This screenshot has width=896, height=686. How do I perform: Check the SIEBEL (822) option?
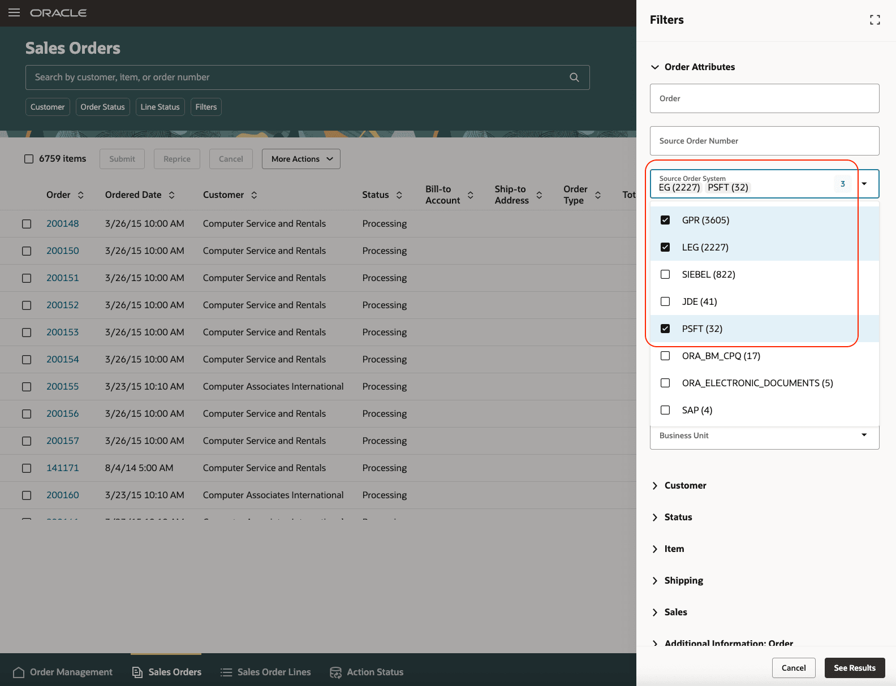coord(665,274)
